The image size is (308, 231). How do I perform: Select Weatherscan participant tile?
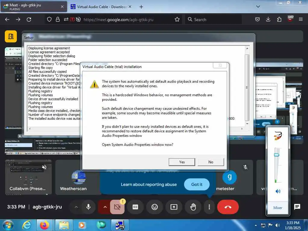click(x=78, y=177)
